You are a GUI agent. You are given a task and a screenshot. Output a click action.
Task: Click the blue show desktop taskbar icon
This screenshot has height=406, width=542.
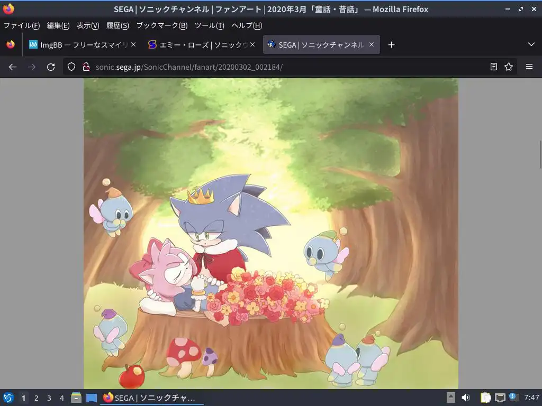[91, 398]
